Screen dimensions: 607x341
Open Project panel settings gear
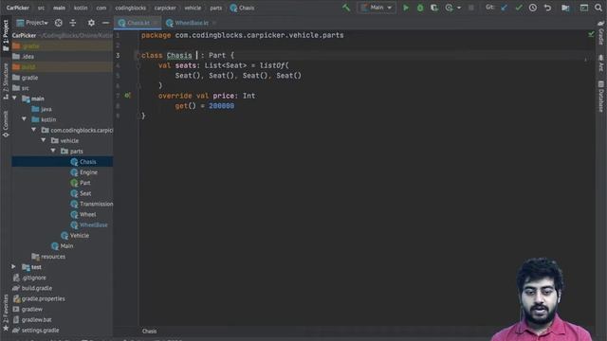(x=91, y=23)
